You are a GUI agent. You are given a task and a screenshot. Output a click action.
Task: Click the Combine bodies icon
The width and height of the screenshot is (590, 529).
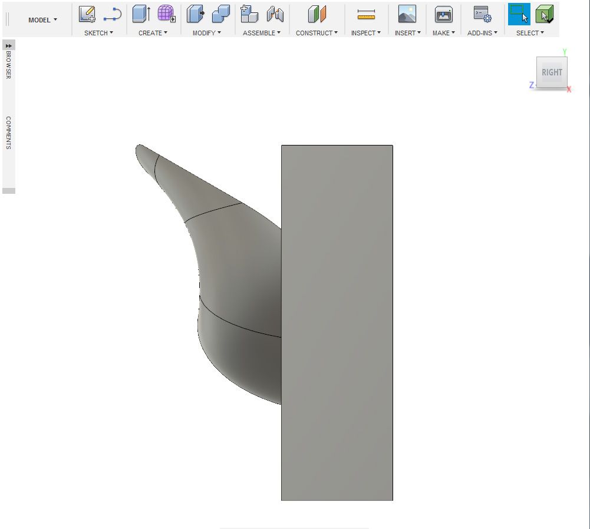tap(221, 14)
